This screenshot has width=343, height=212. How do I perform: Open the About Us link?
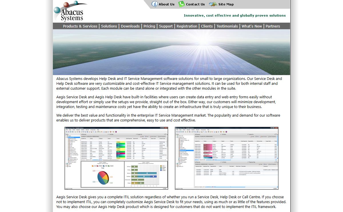tap(167, 4)
